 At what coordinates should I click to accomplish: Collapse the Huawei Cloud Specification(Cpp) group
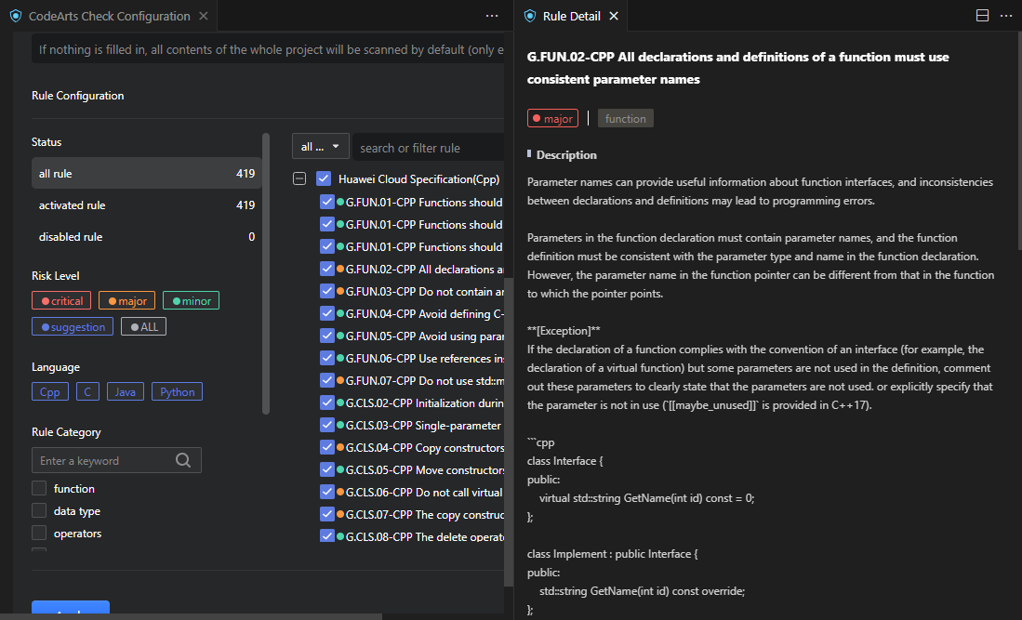[299, 178]
